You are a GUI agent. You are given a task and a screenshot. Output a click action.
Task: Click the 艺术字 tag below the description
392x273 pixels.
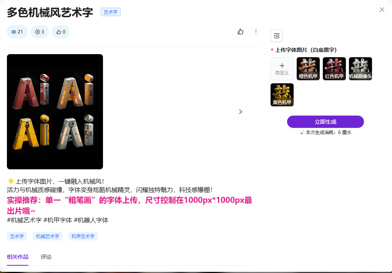pos(17,236)
